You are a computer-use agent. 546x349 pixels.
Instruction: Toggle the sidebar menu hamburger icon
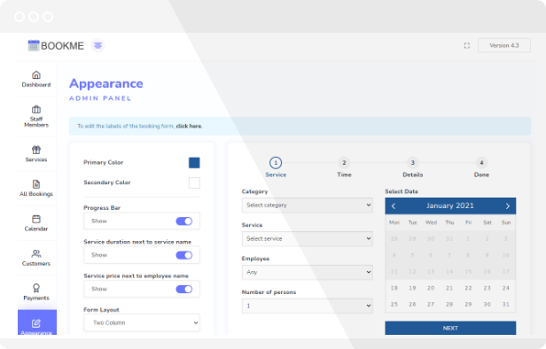pyautogui.click(x=98, y=45)
